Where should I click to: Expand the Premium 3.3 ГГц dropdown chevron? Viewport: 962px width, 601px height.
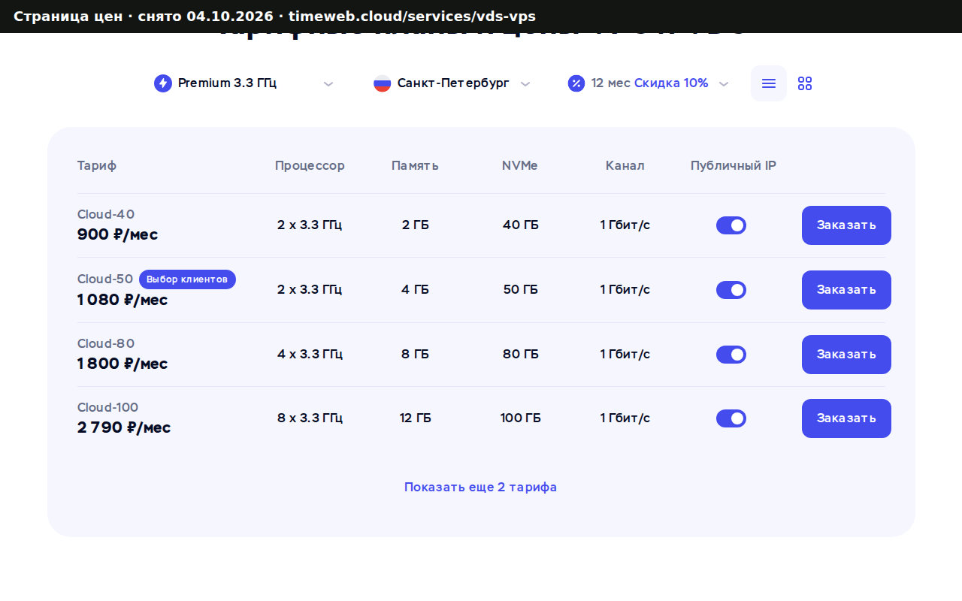(x=328, y=84)
